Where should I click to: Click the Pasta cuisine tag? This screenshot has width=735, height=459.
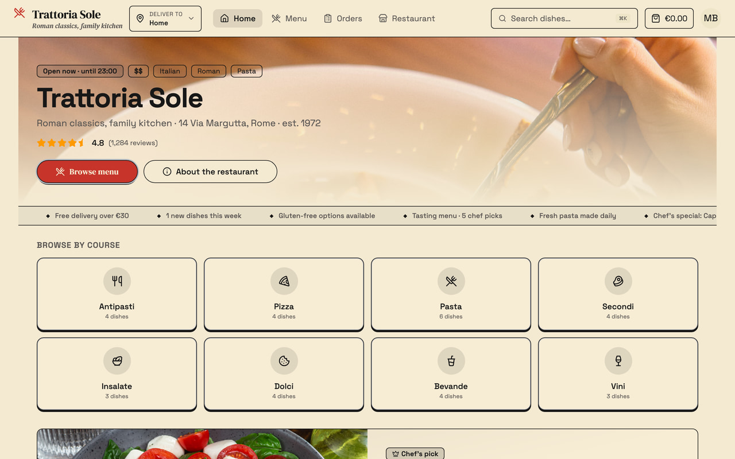coord(246,71)
